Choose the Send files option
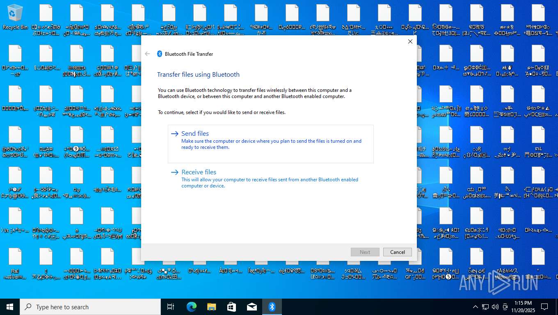558x315 pixels. pyautogui.click(x=271, y=144)
